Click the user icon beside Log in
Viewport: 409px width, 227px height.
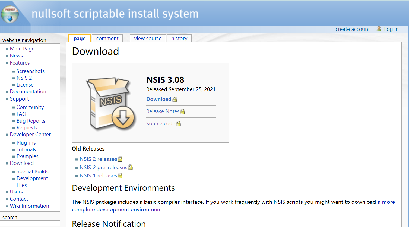click(x=379, y=29)
